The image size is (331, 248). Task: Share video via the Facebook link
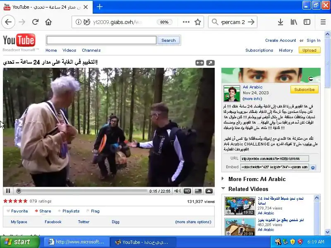(x=53, y=222)
